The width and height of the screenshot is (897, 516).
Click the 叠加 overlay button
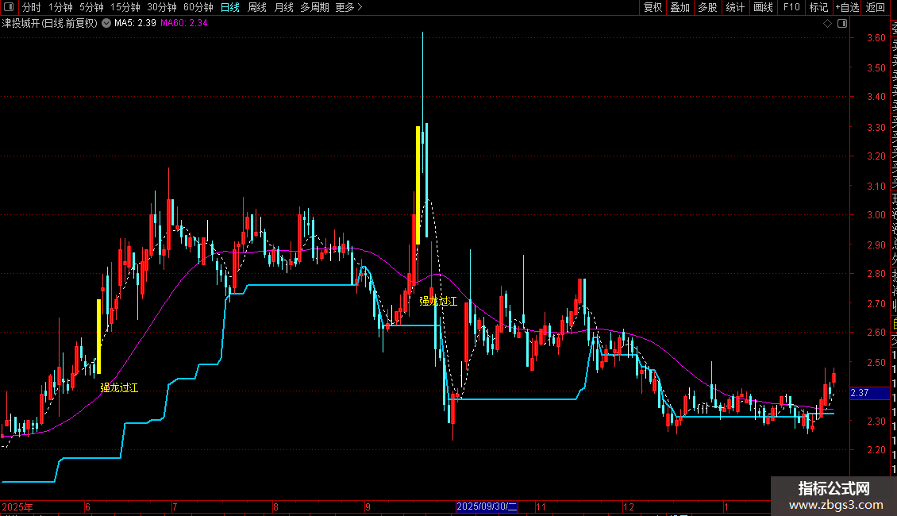680,7
